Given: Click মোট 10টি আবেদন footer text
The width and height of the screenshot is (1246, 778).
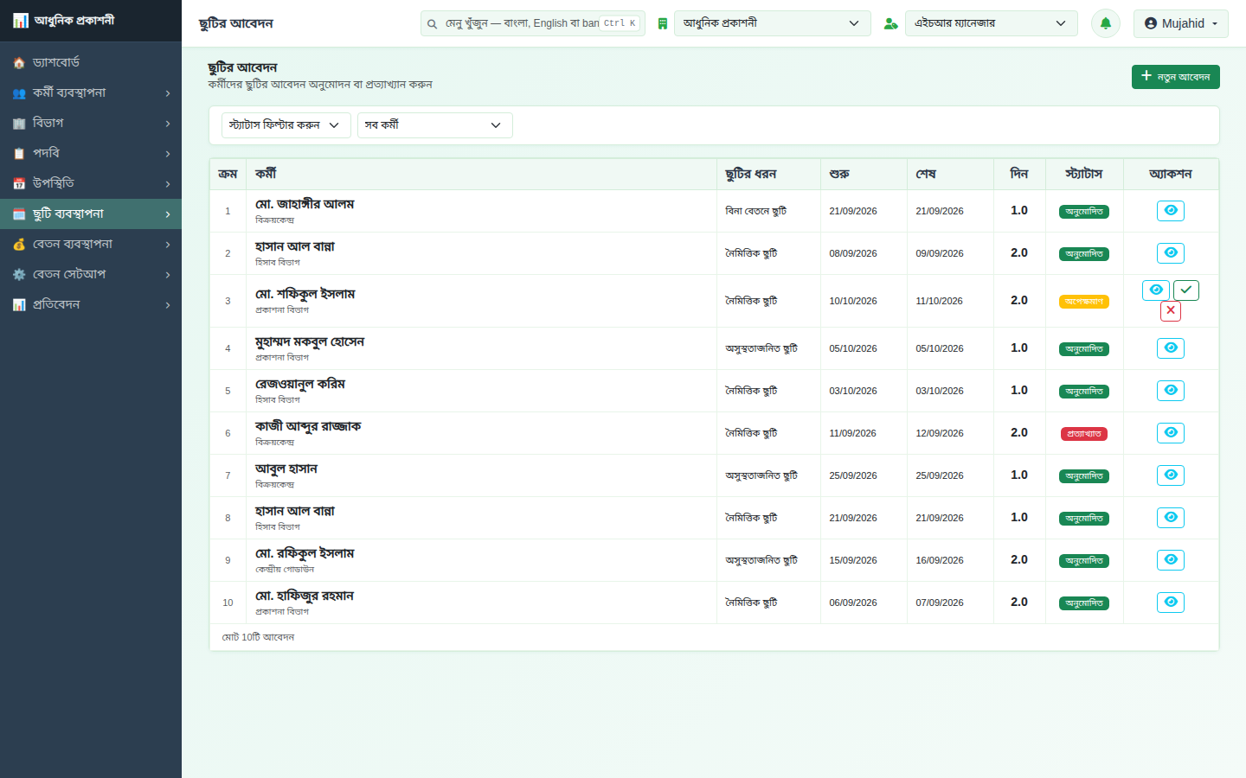Looking at the screenshot, I should point(258,637).
